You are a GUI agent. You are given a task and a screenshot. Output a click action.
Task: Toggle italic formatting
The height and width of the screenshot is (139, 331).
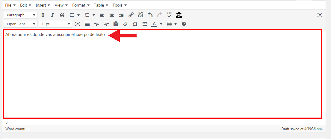[x=52, y=15]
